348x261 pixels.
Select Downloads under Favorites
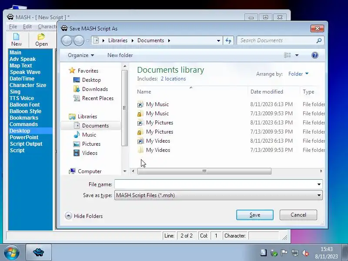click(95, 89)
